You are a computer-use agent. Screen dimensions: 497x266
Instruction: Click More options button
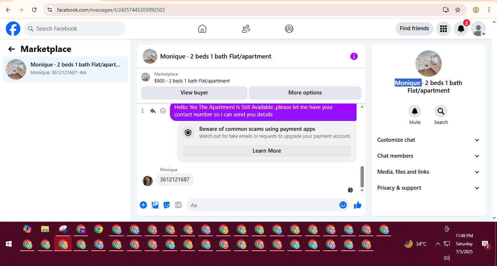(305, 93)
